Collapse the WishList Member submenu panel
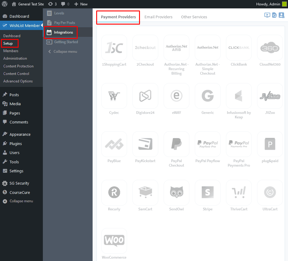Screen dimensions: 288x261 [62, 52]
